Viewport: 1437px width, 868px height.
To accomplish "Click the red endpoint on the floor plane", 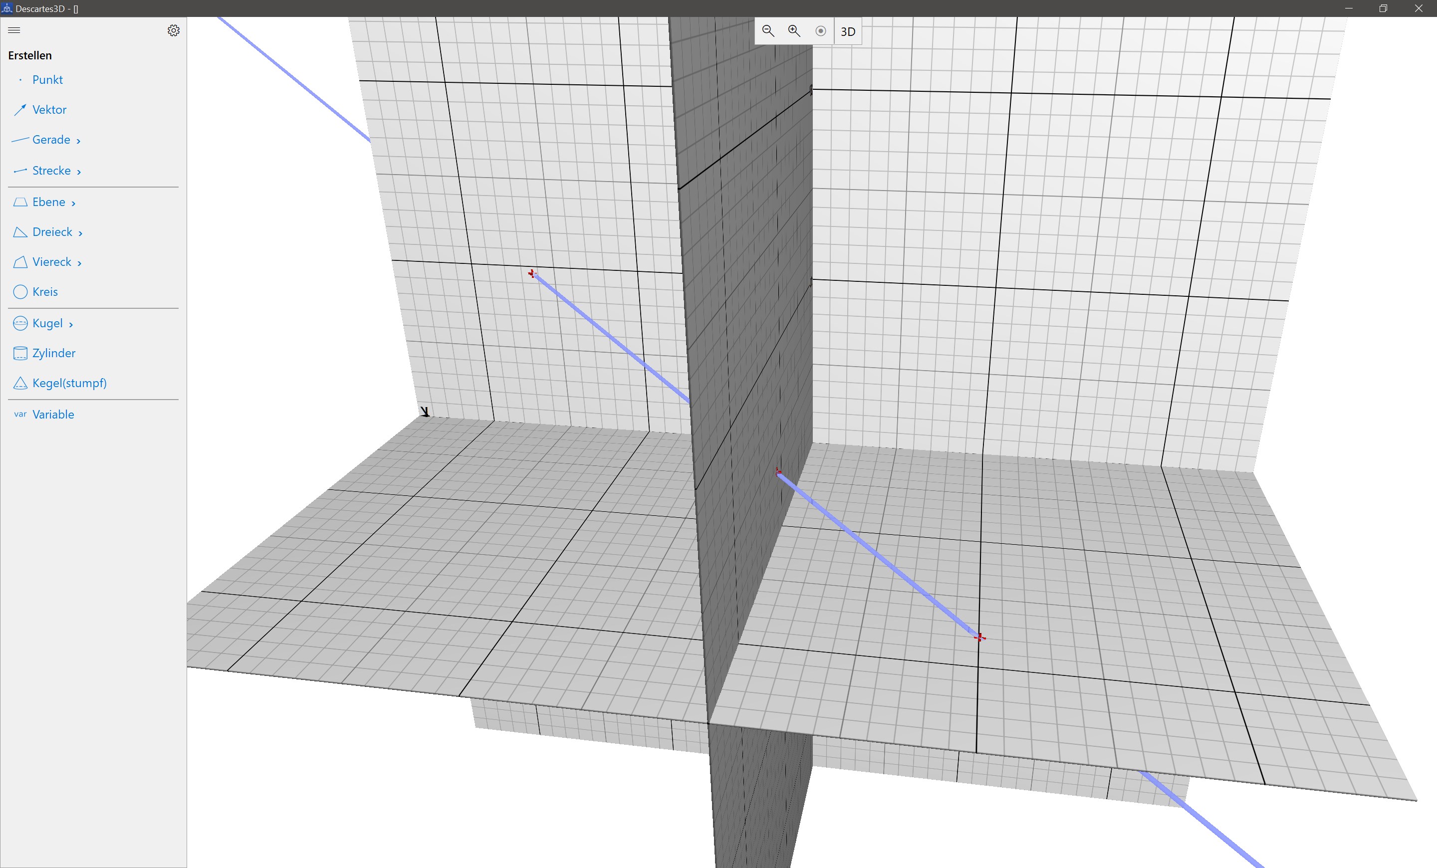I will pyautogui.click(x=979, y=637).
